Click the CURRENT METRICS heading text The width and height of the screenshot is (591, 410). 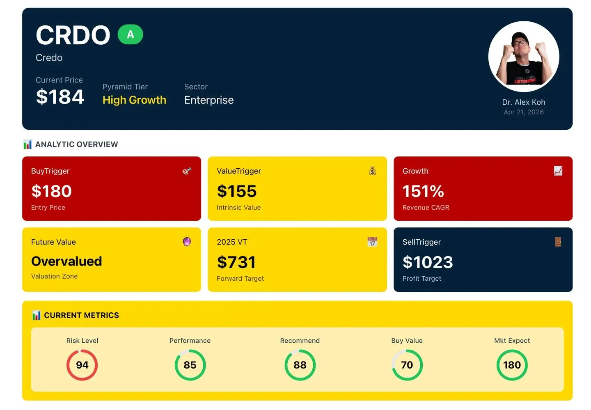pos(82,315)
